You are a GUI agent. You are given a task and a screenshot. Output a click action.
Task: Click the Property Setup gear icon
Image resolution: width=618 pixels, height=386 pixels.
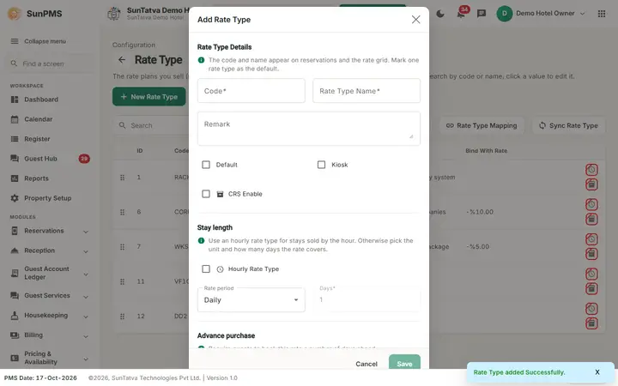point(15,198)
